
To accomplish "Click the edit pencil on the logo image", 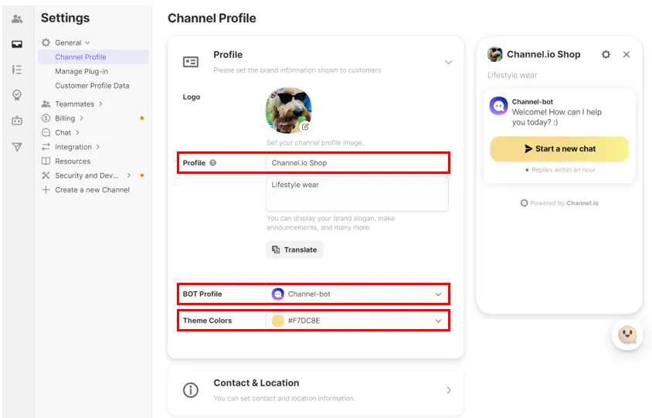I will [x=305, y=127].
